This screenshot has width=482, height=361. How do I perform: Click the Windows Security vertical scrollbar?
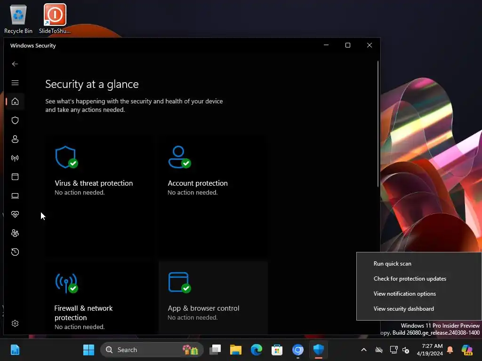[378, 124]
